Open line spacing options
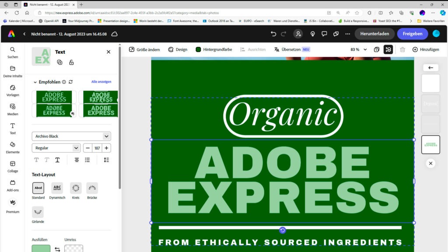Image resolution: width=448 pixels, height=252 pixels. (106, 160)
